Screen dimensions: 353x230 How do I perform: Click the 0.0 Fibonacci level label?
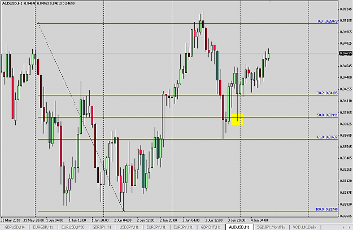pos(328,21)
